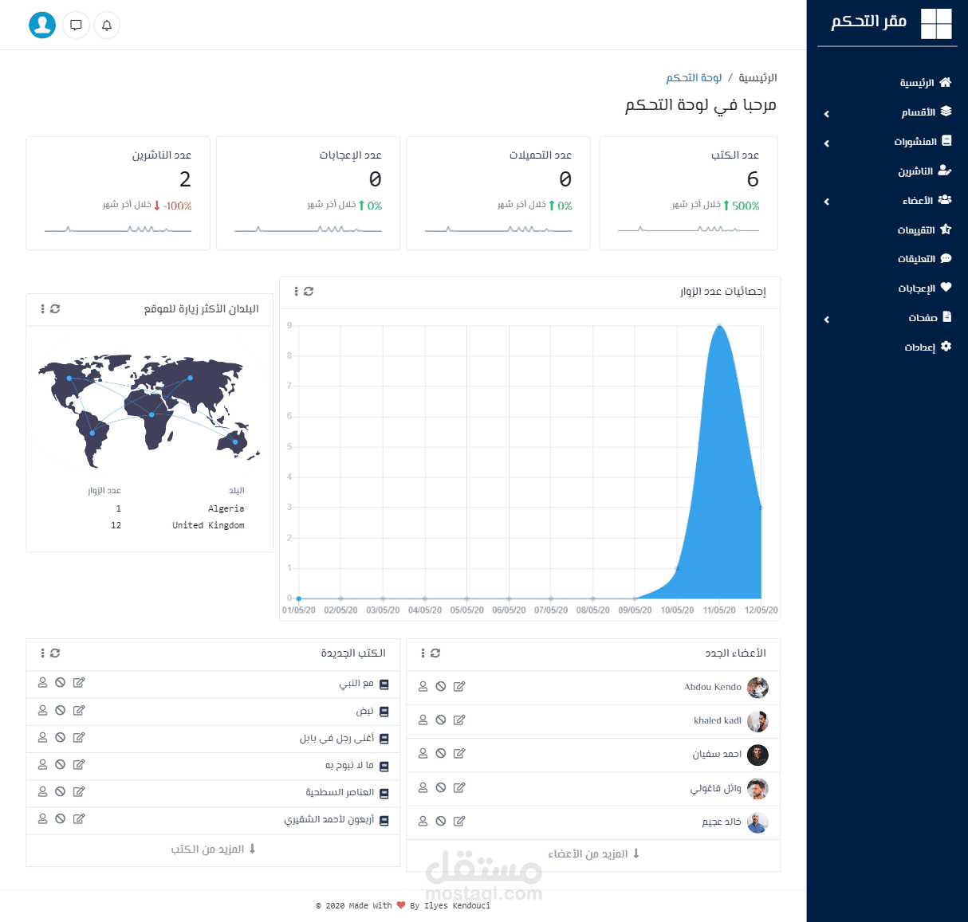
Task: Edit the book العناصر السطحية
Action: click(79, 792)
